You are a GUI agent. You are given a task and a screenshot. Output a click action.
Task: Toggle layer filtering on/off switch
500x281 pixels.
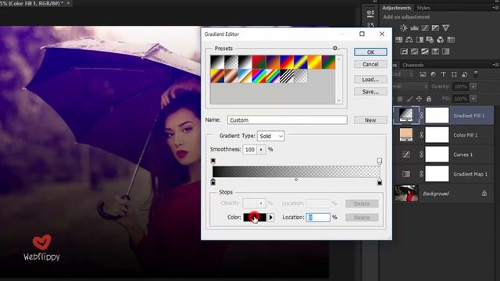(x=476, y=74)
